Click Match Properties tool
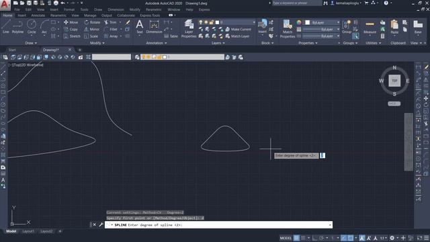This screenshot has width=430, height=242. point(288,28)
